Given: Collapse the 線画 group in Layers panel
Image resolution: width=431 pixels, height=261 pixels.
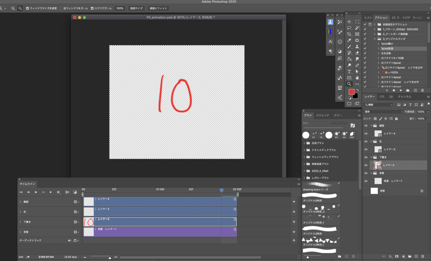Looking at the screenshot, I should (372, 125).
